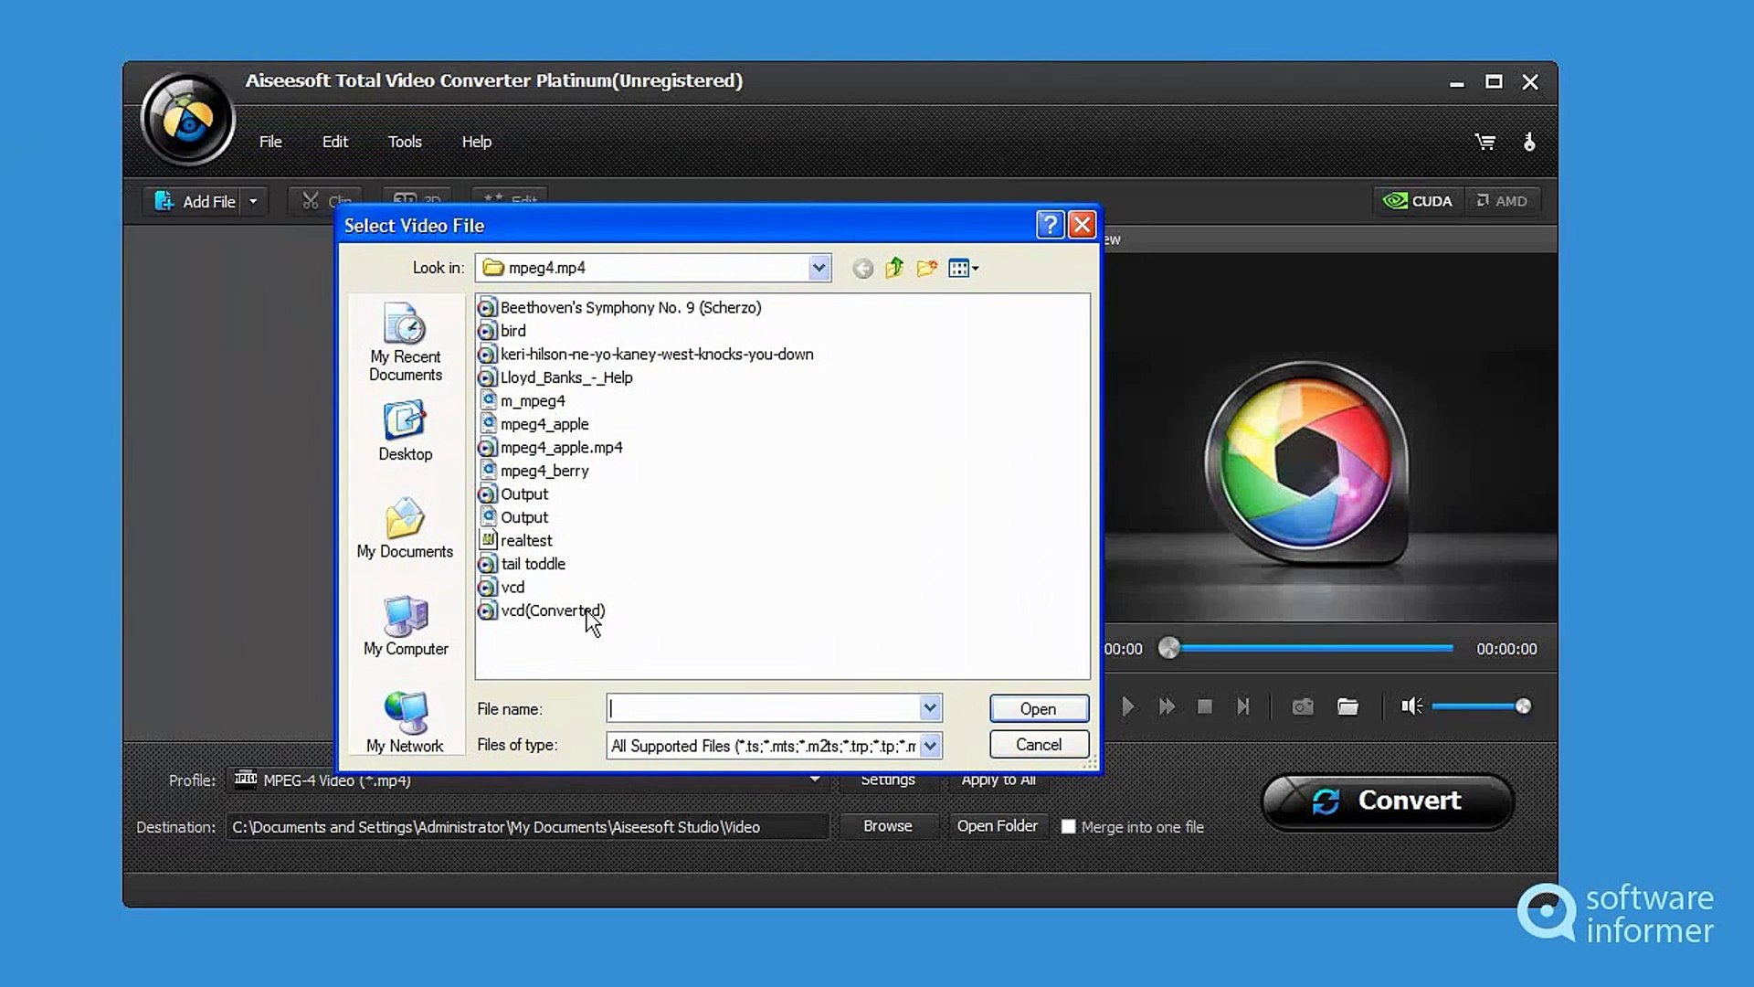Click the Open Folder button
Viewport: 1754px width, 987px height.
pos(998,826)
